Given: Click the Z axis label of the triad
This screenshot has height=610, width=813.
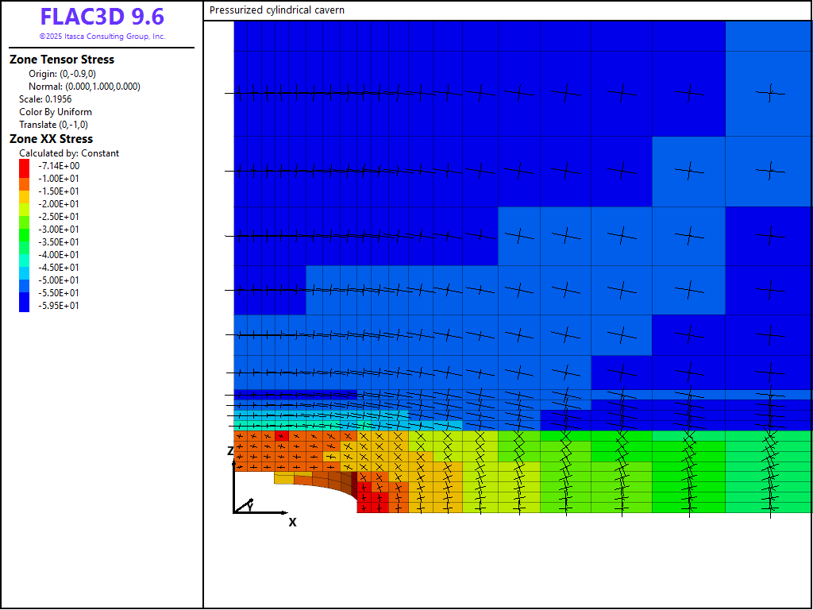Looking at the screenshot, I should (230, 451).
